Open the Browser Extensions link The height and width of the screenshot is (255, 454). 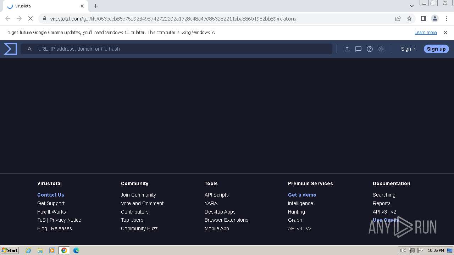(x=226, y=220)
